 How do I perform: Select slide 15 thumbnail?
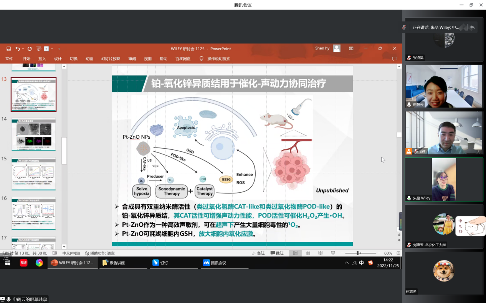[x=34, y=174]
